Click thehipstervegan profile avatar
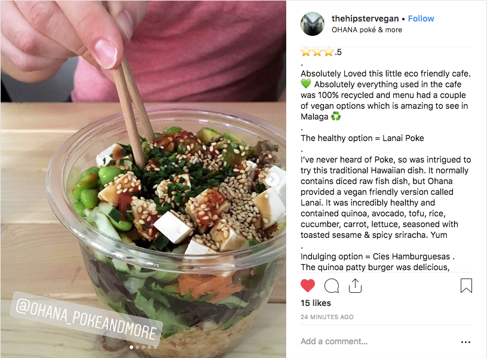 pyautogui.click(x=313, y=24)
